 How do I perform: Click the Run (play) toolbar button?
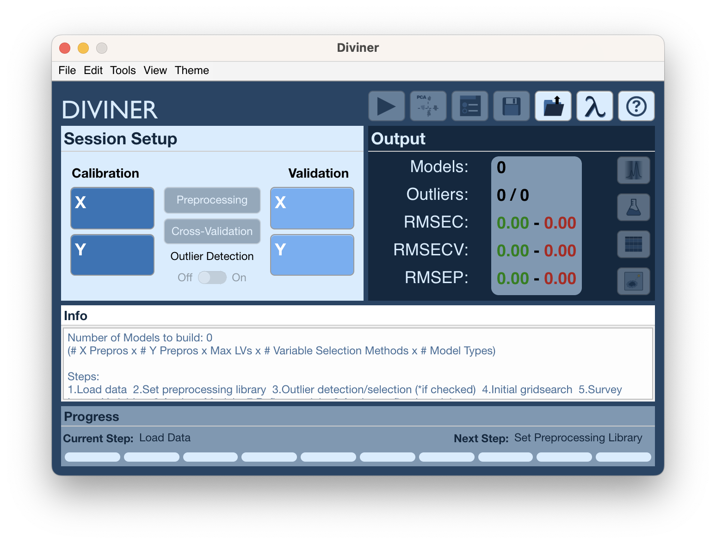387,106
